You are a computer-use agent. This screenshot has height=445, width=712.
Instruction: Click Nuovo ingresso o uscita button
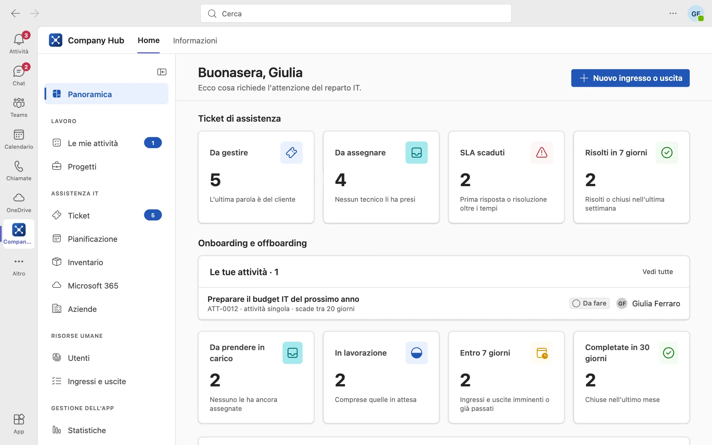coord(630,78)
